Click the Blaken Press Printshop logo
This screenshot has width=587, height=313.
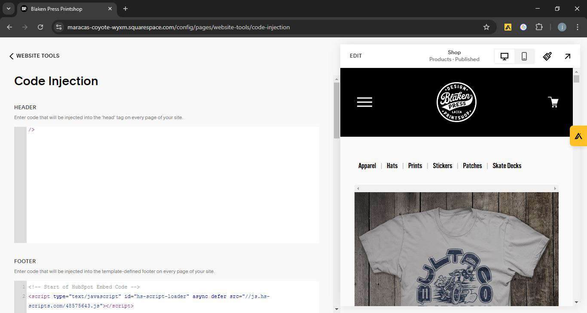click(x=456, y=102)
